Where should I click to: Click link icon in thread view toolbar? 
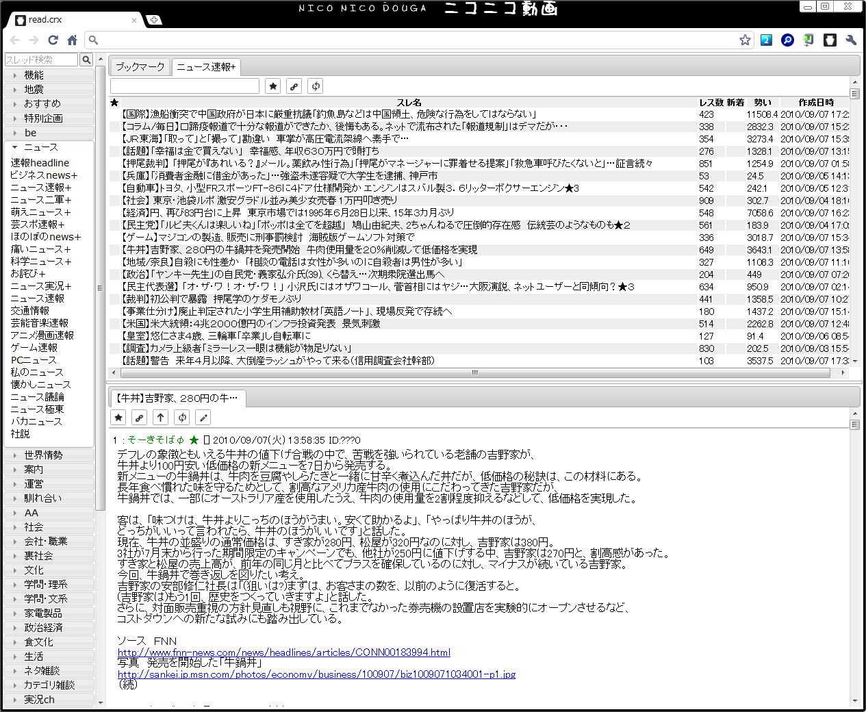tap(140, 418)
